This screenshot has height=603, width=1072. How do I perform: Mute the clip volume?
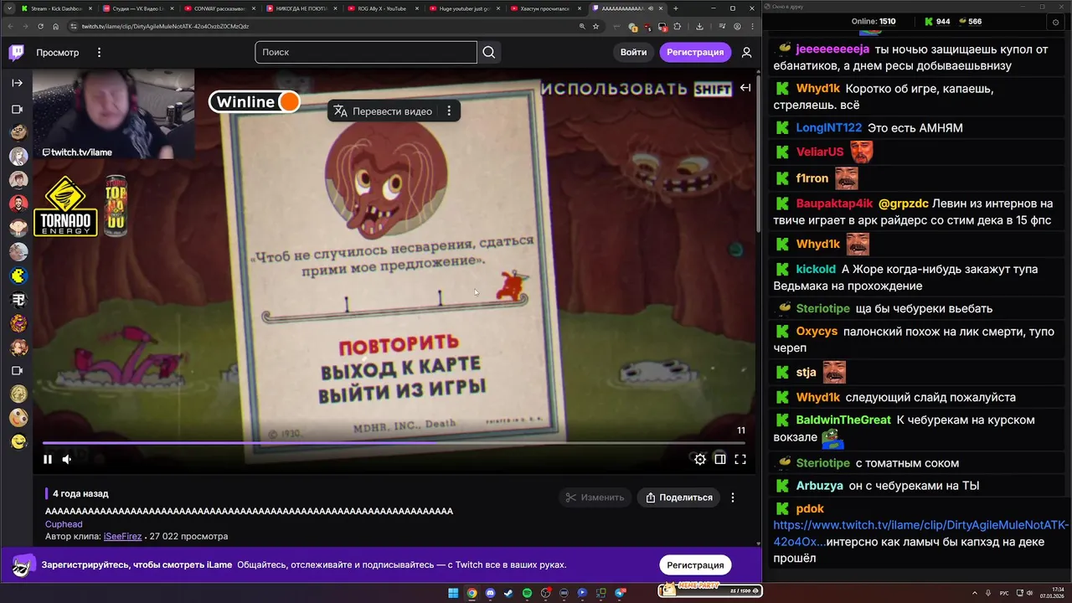67,459
